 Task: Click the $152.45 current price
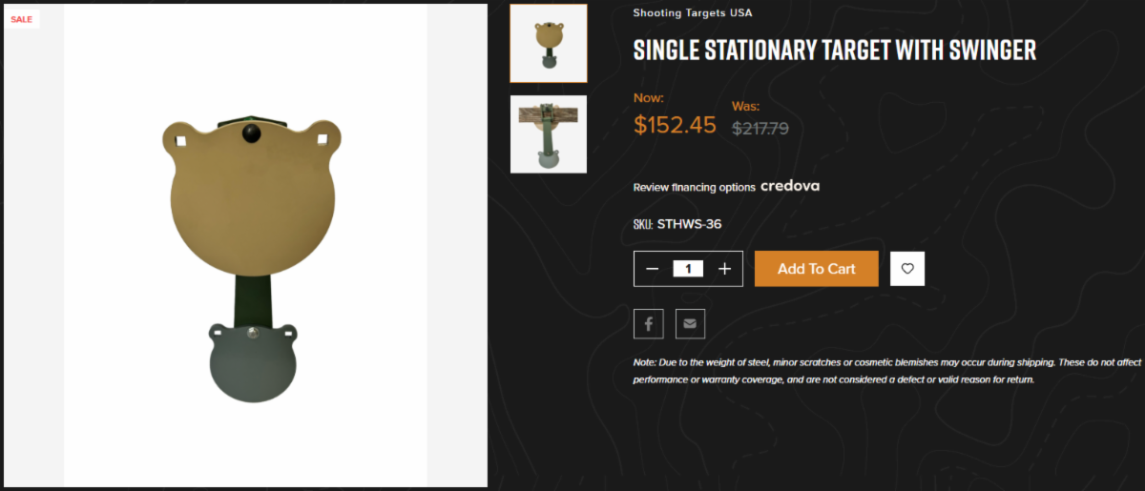point(675,125)
